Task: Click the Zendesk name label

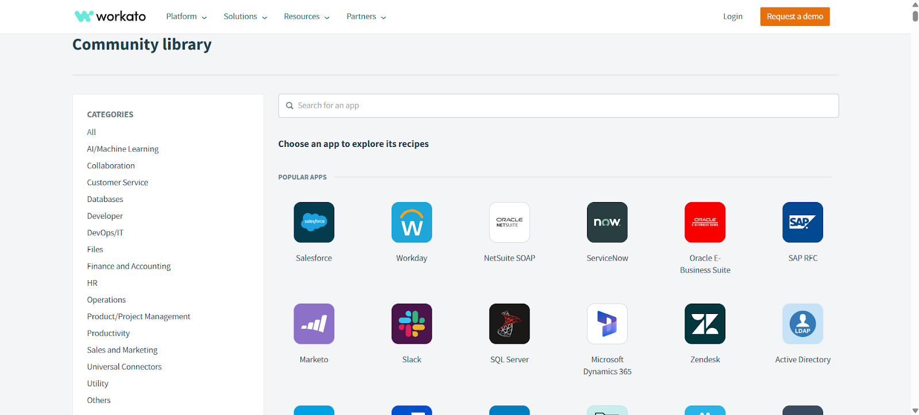Action: pyautogui.click(x=705, y=360)
